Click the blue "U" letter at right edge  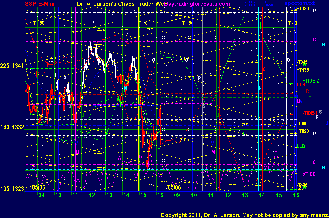pyautogui.click(x=327, y=123)
